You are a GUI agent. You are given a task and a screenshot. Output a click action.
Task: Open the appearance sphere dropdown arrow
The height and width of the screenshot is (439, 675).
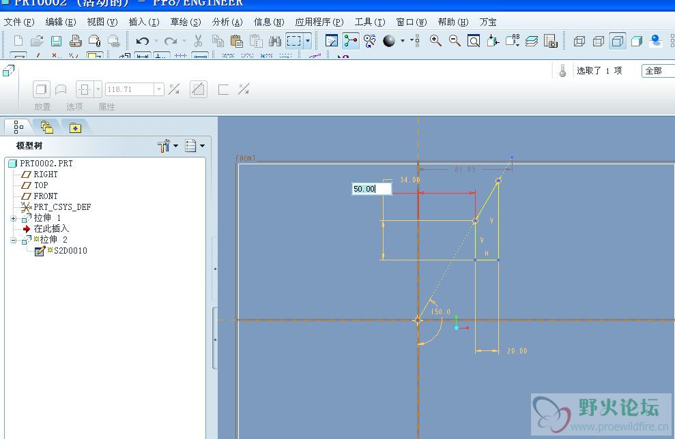(x=403, y=41)
